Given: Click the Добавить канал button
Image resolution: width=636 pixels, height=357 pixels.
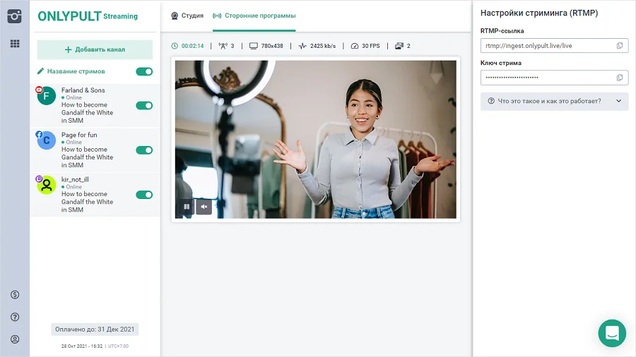Looking at the screenshot, I should (95, 49).
